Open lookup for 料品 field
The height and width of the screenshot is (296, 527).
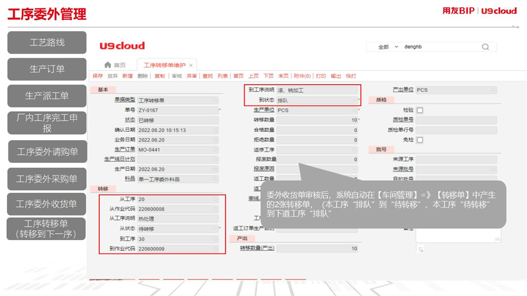click(x=215, y=179)
